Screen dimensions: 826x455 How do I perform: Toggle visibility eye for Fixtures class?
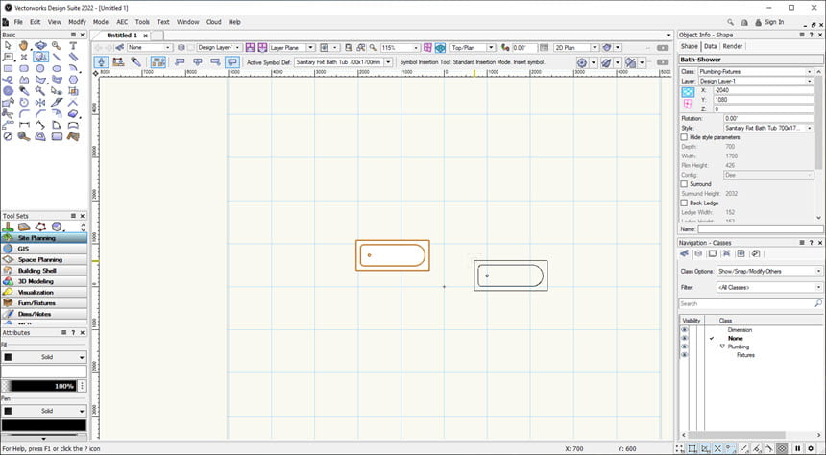pos(684,355)
